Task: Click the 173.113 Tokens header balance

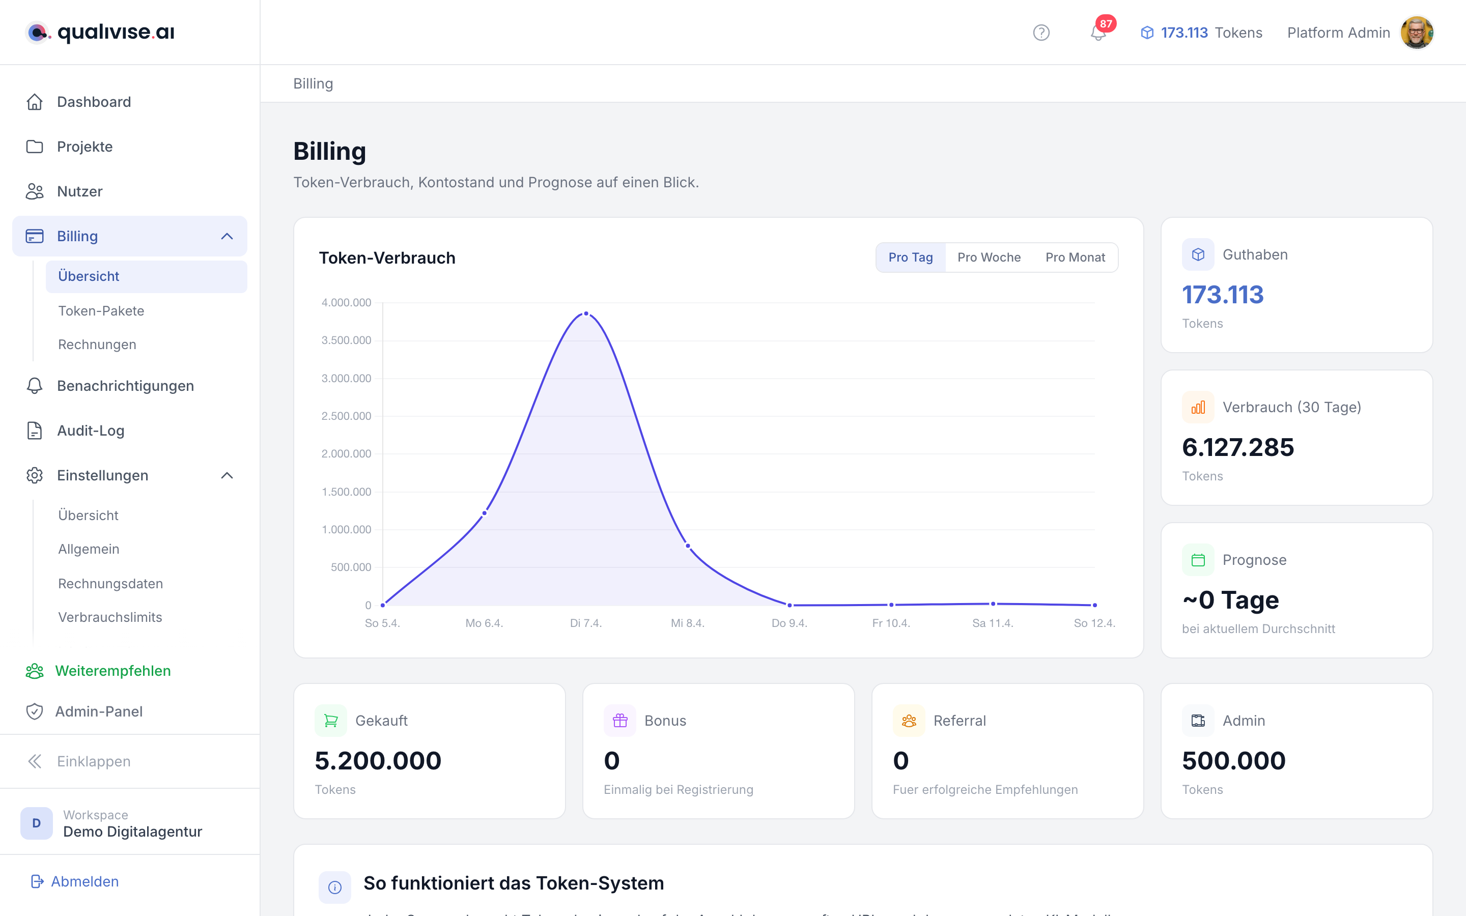Action: (1201, 33)
